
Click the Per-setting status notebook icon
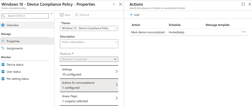pyautogui.click(x=3, y=79)
